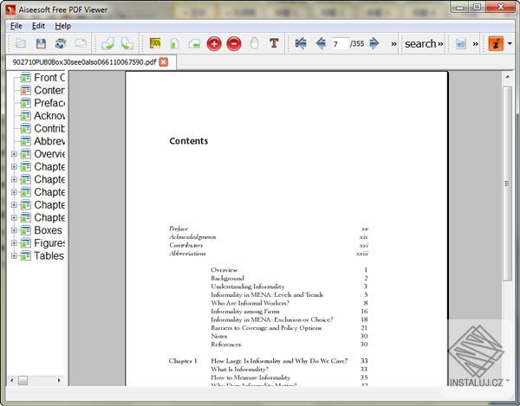The width and height of the screenshot is (520, 406).
Task: Click the 'Who Are Informal Workers?' entry
Action: tap(250, 303)
